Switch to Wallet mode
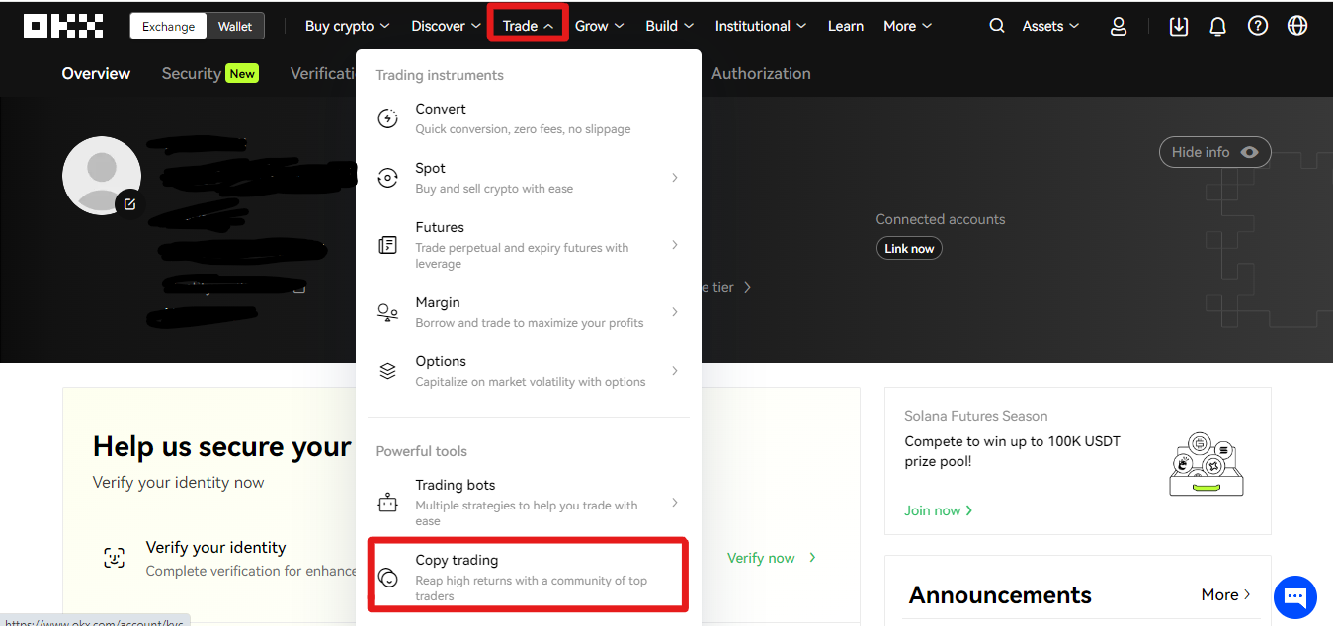1333x626 pixels. (235, 26)
